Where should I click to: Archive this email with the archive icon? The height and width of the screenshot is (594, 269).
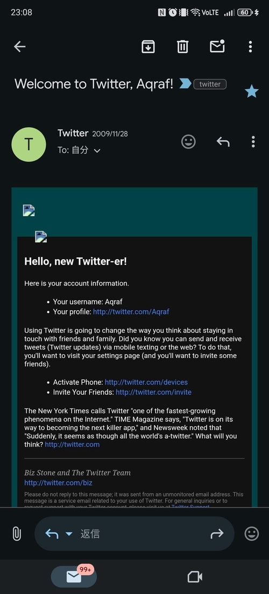[148, 47]
